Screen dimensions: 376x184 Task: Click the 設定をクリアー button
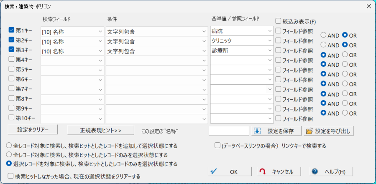(x=33, y=130)
